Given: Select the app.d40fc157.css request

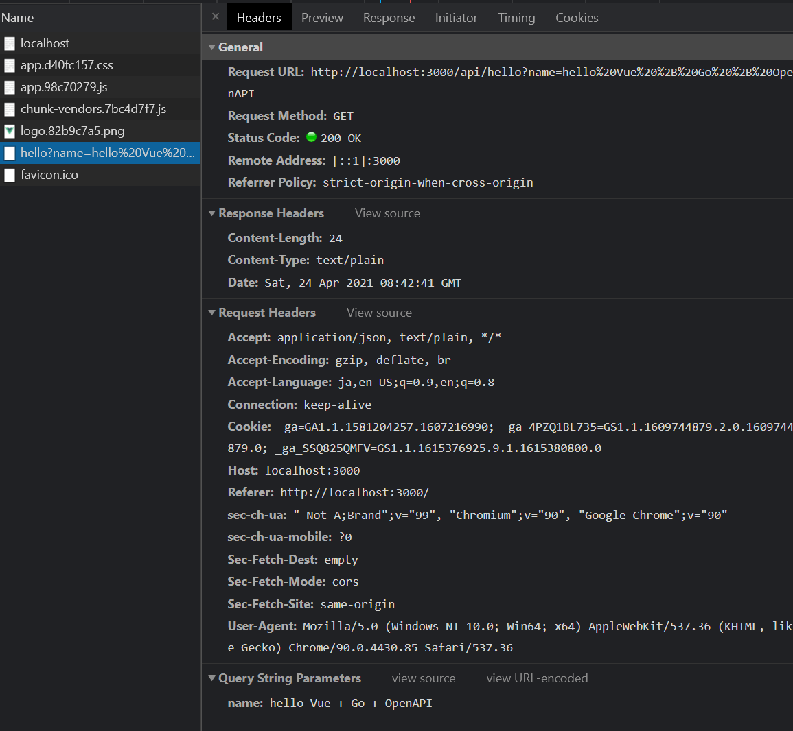Looking at the screenshot, I should pos(100,65).
